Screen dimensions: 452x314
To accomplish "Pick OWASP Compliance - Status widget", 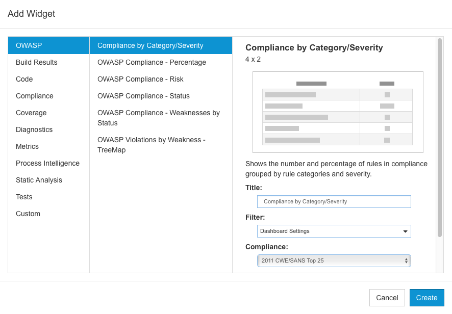I will pyautogui.click(x=161, y=96).
